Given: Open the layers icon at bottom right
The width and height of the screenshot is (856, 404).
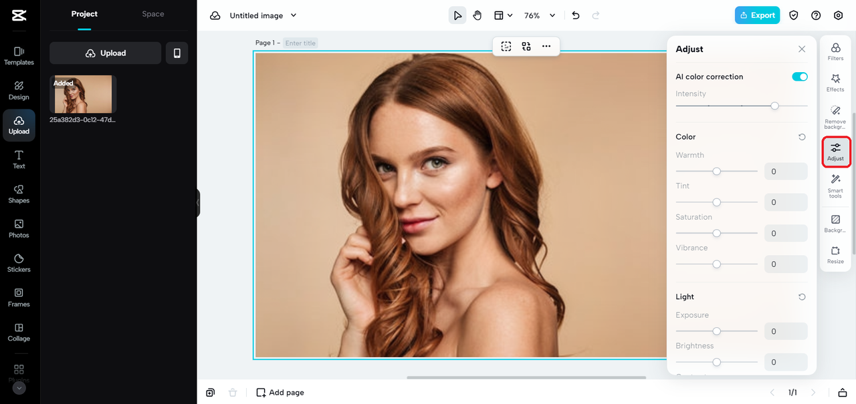Looking at the screenshot, I should click(843, 393).
